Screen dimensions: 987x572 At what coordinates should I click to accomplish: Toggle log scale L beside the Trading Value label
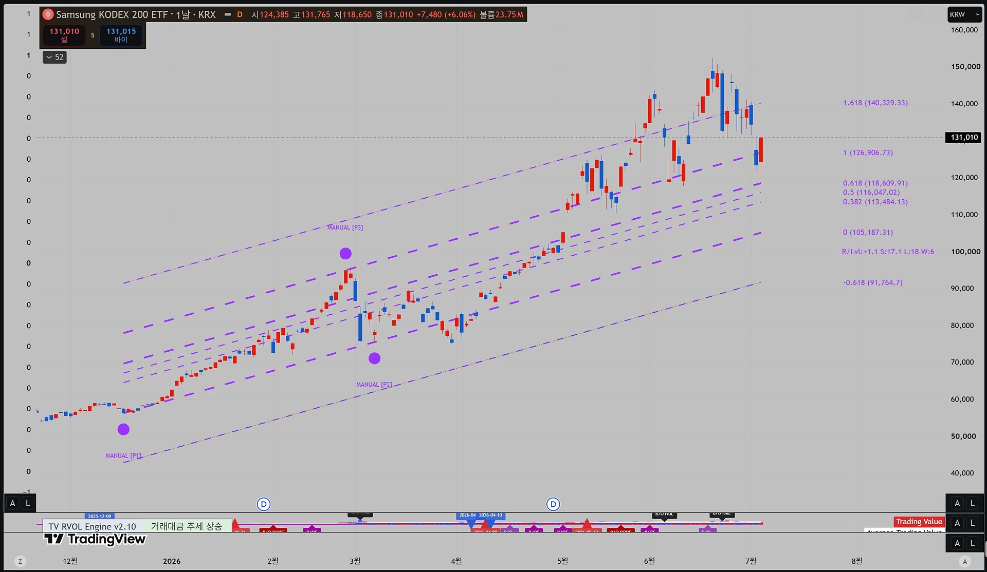(x=973, y=523)
